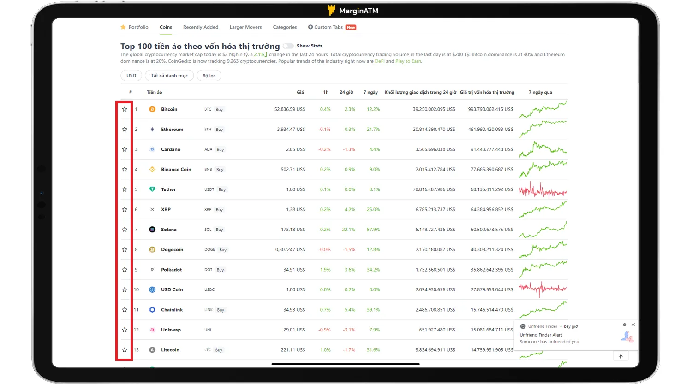Star Solana as a favorite

(x=125, y=230)
